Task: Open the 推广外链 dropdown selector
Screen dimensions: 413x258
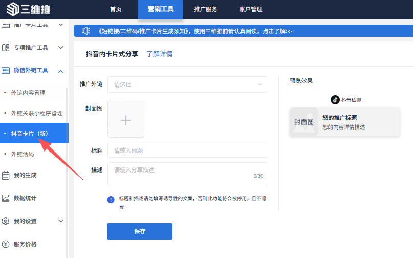Action: click(x=187, y=84)
